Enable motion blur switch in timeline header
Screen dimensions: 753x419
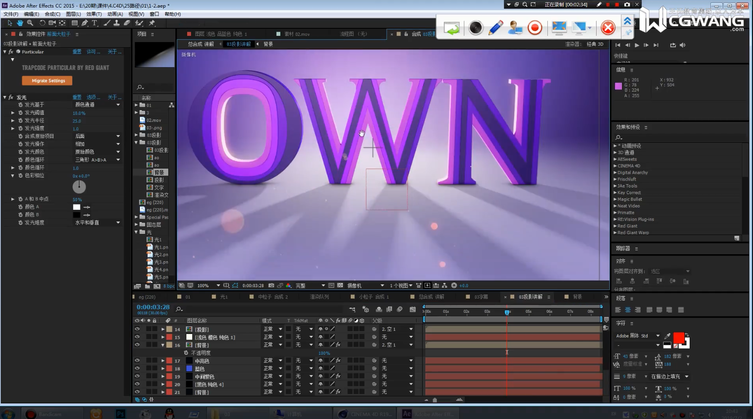tap(399, 309)
